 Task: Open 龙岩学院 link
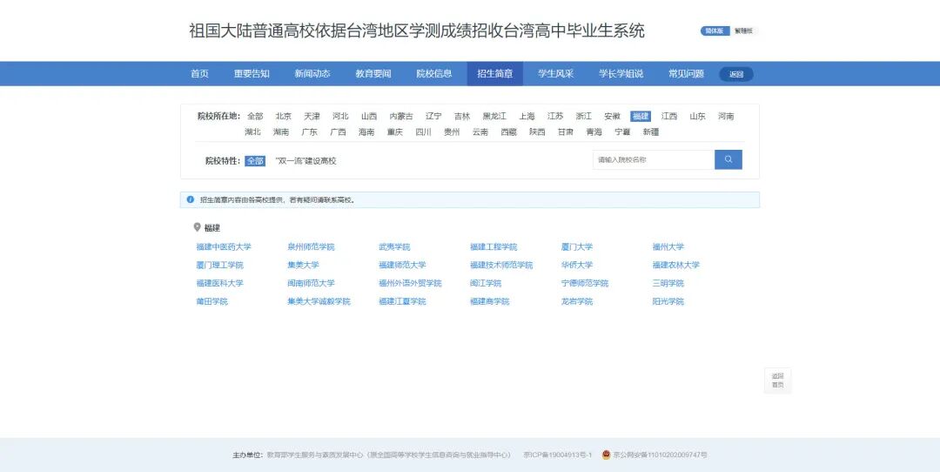(577, 301)
